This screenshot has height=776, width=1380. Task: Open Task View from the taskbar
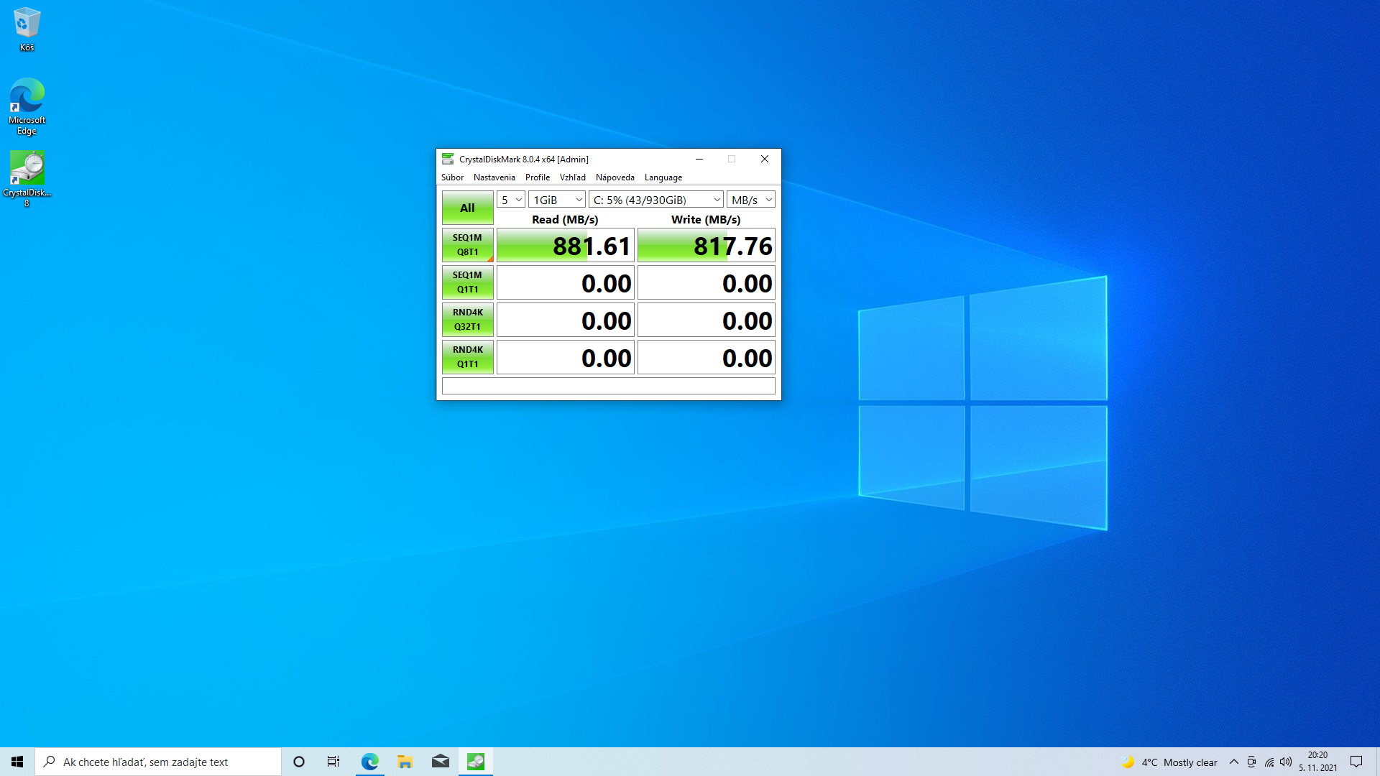[x=333, y=762]
